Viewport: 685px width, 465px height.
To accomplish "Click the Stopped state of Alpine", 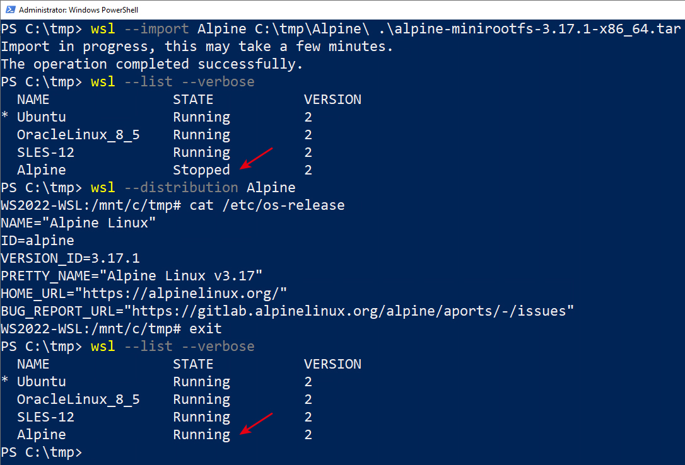I will (x=201, y=170).
